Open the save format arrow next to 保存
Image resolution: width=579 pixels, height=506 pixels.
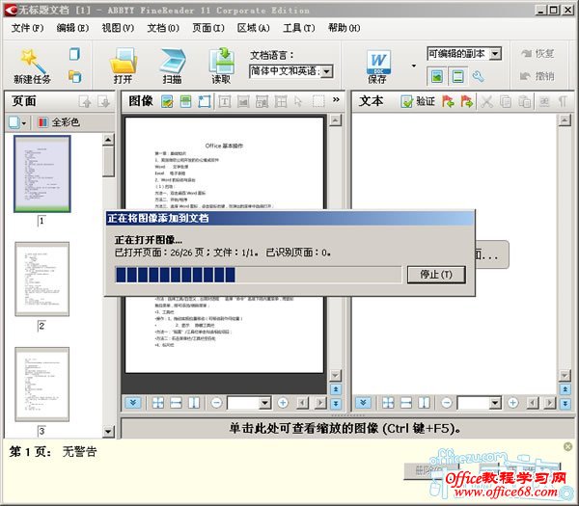click(x=414, y=66)
